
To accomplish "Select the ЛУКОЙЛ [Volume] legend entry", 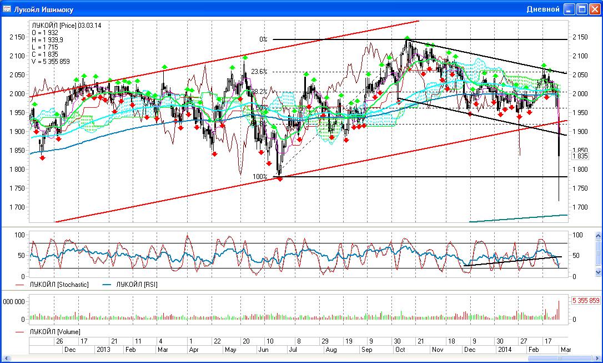I will [x=55, y=332].
